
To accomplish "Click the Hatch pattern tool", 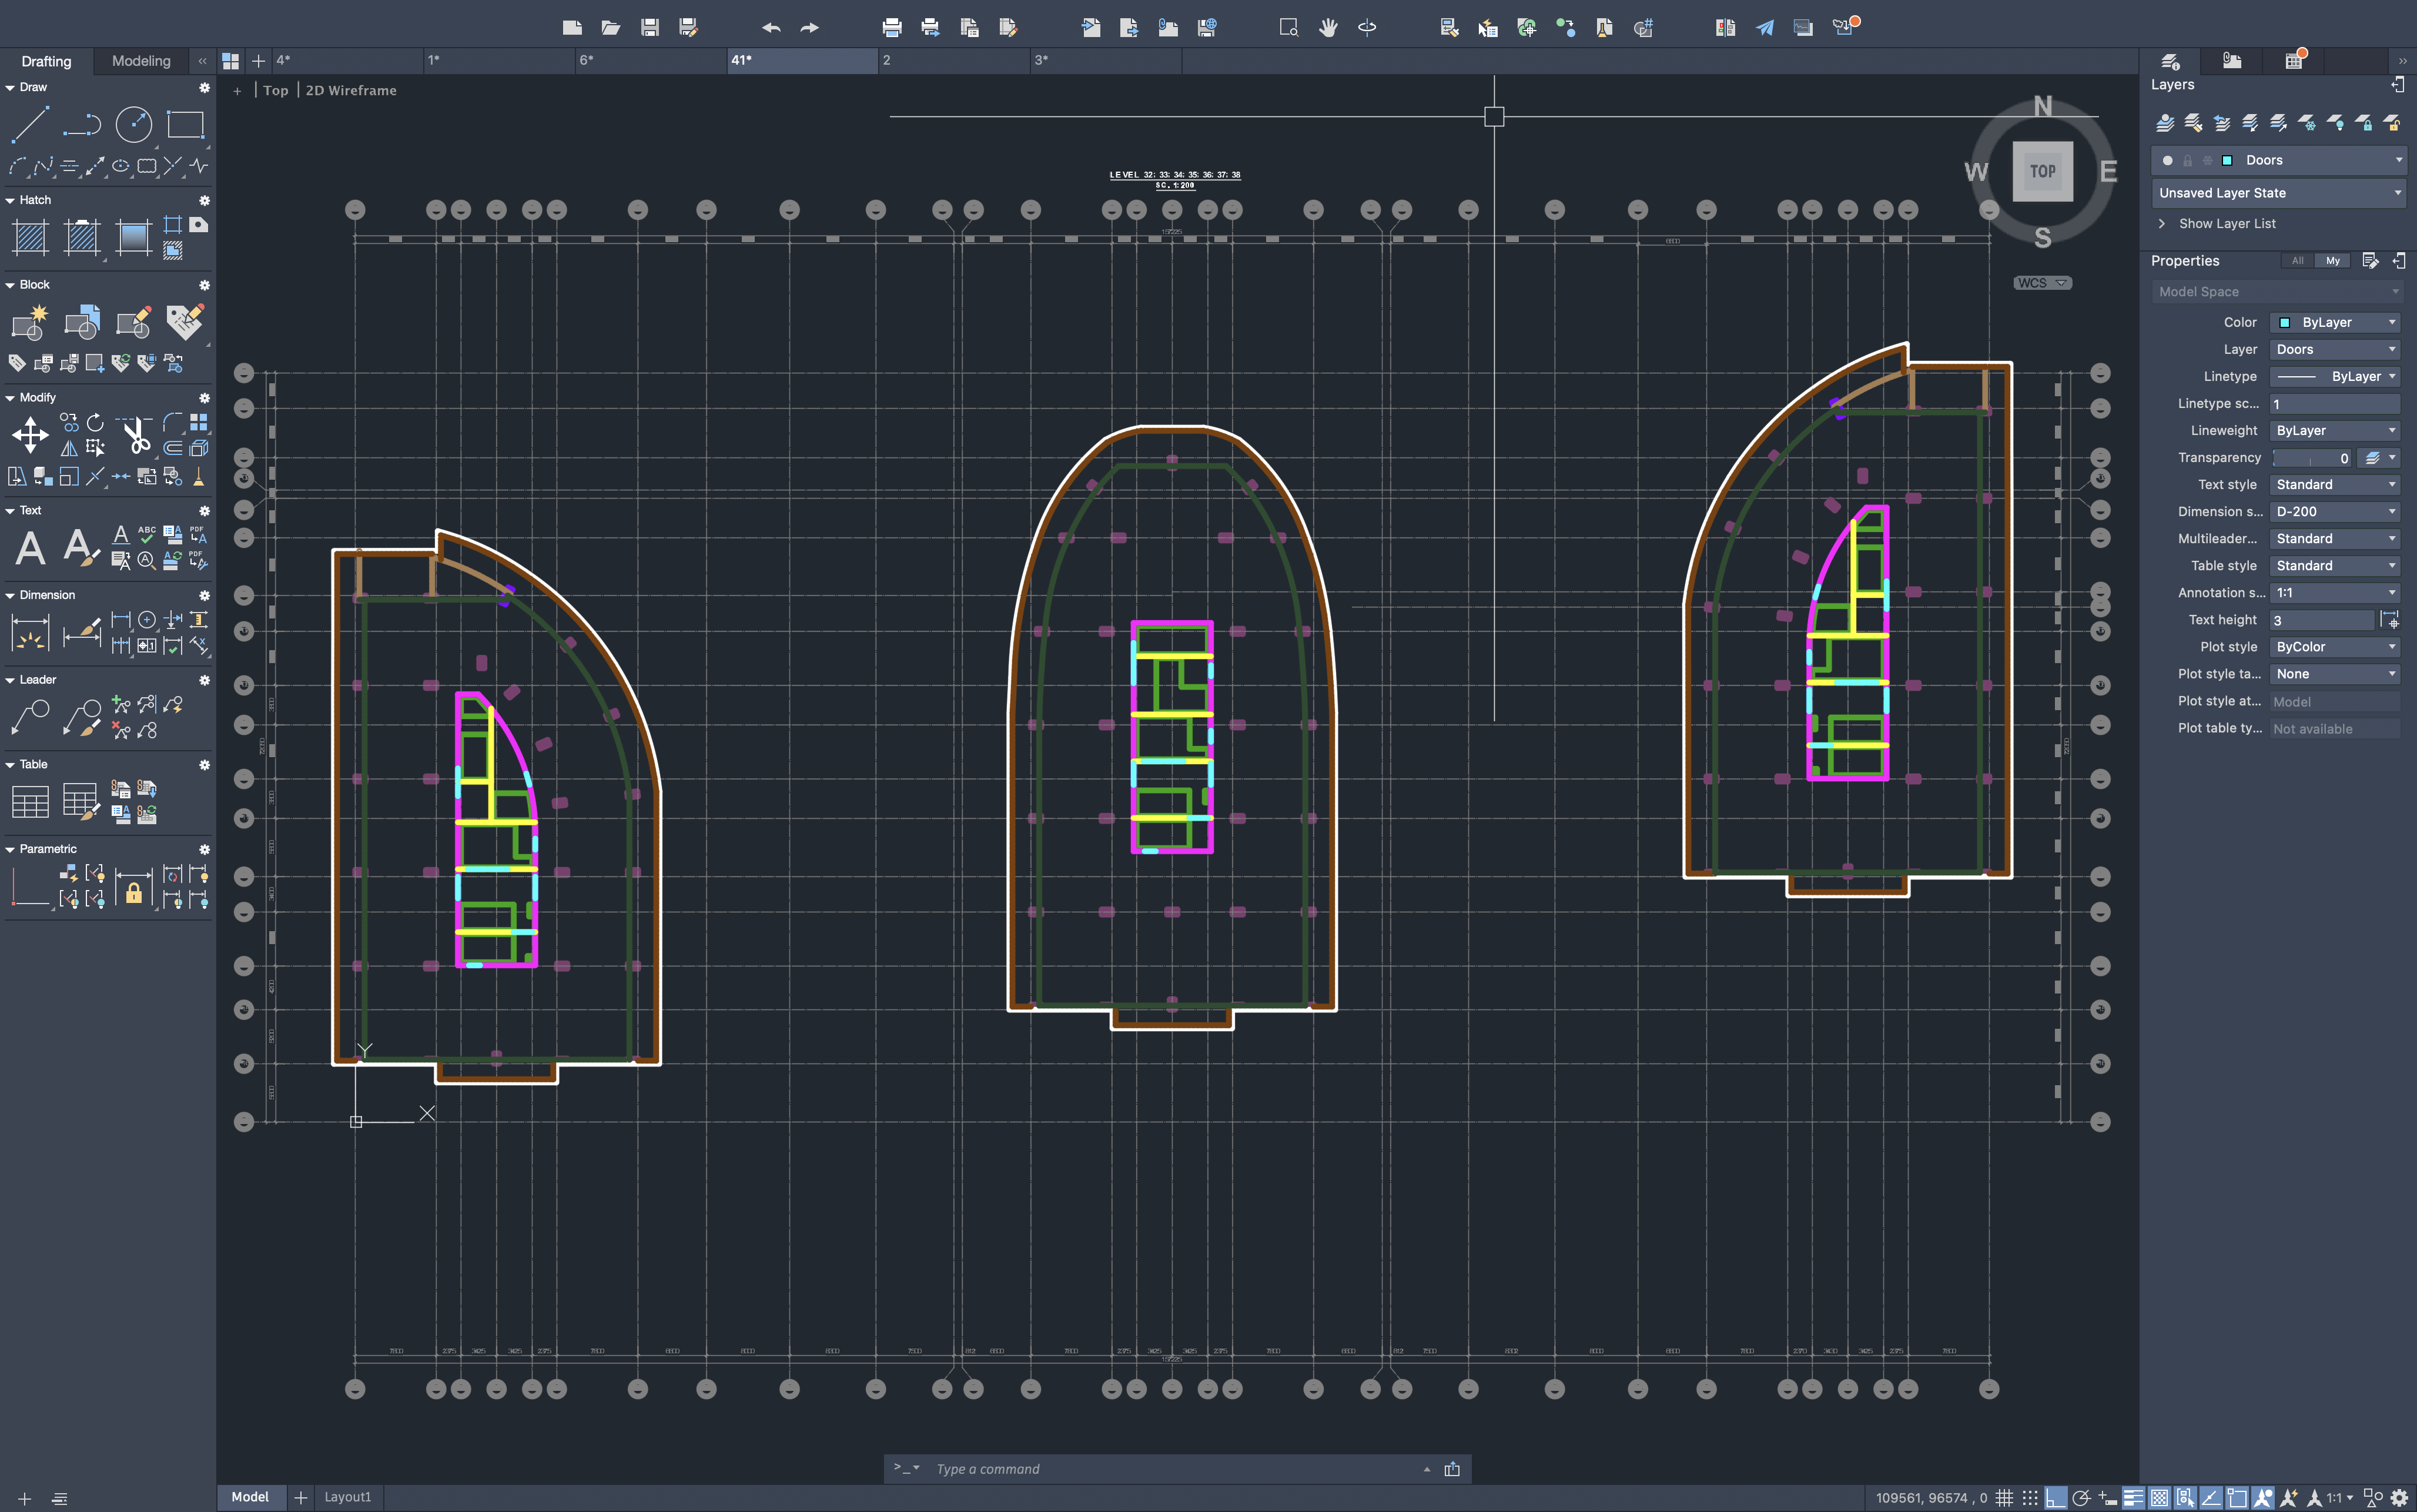I will click(30, 237).
